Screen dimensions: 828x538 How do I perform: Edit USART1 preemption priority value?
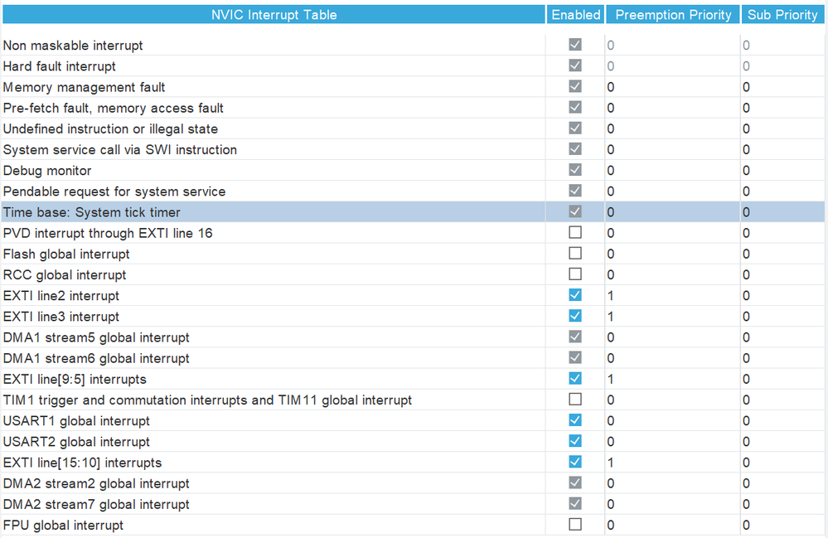tap(672, 421)
